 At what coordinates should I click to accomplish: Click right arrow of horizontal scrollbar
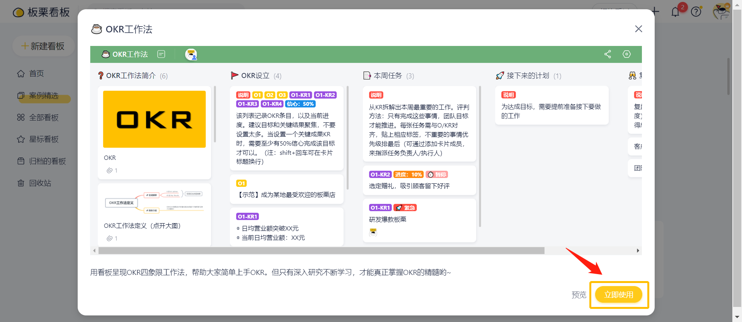point(638,251)
